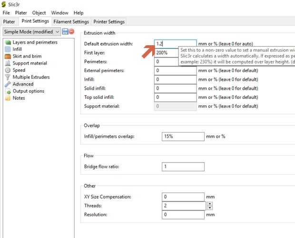Open the Plater menu

click(21, 13)
